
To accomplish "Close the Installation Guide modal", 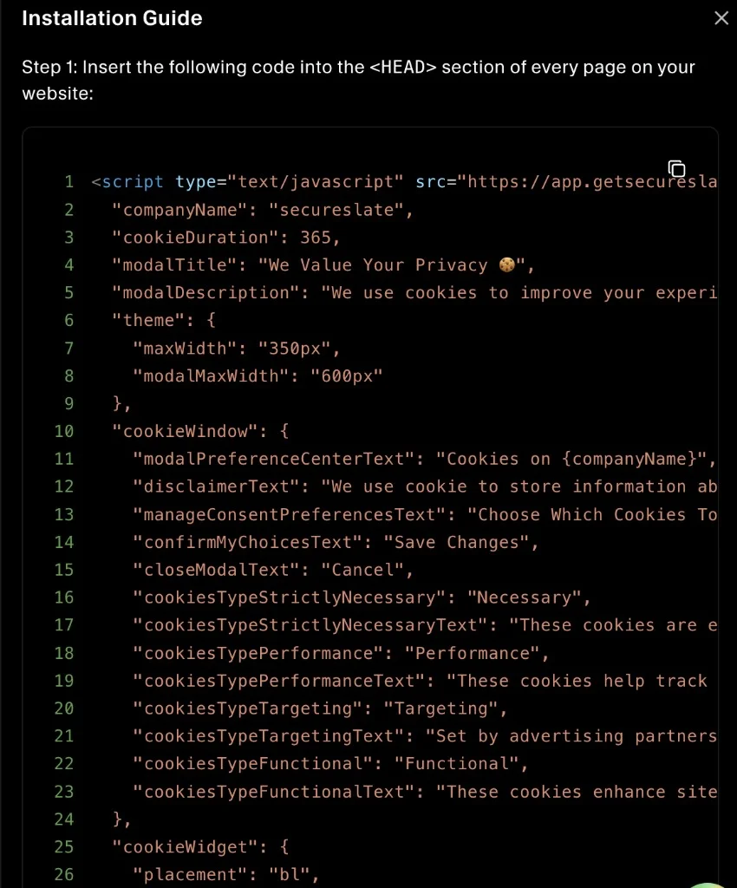I will point(721,17).
